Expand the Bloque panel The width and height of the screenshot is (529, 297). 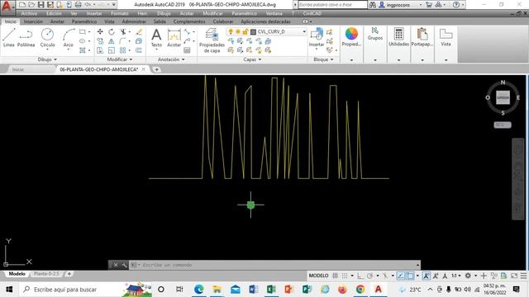[x=323, y=59]
